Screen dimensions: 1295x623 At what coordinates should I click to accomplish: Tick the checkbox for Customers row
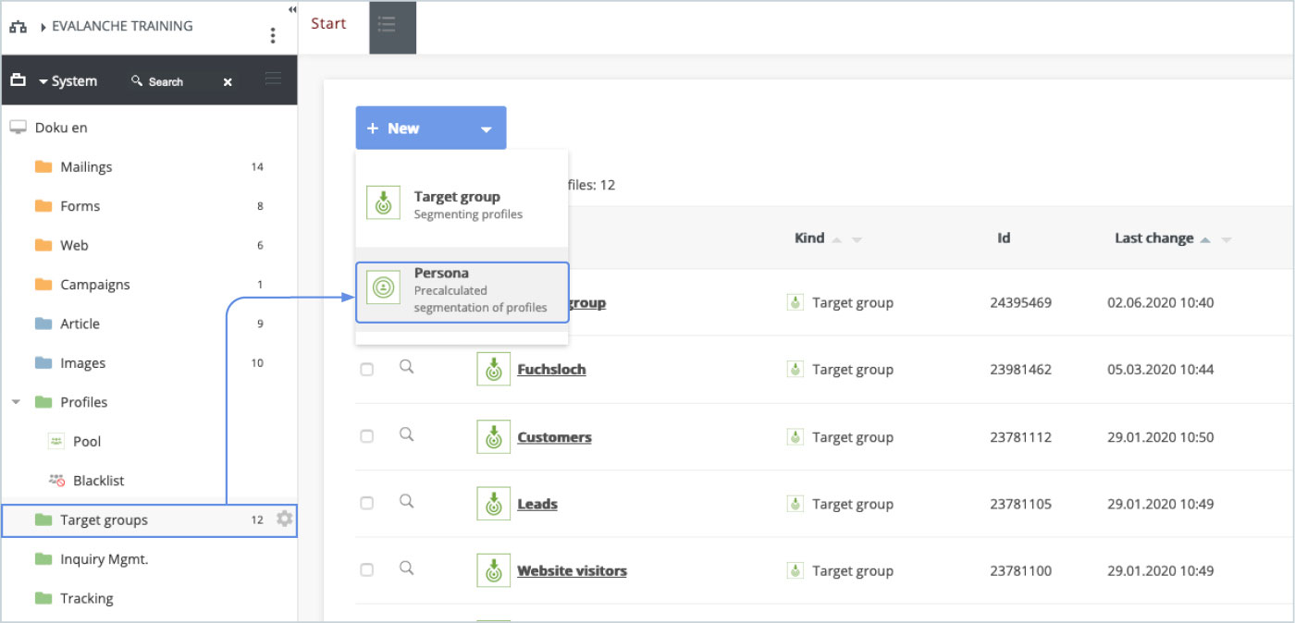(x=367, y=436)
